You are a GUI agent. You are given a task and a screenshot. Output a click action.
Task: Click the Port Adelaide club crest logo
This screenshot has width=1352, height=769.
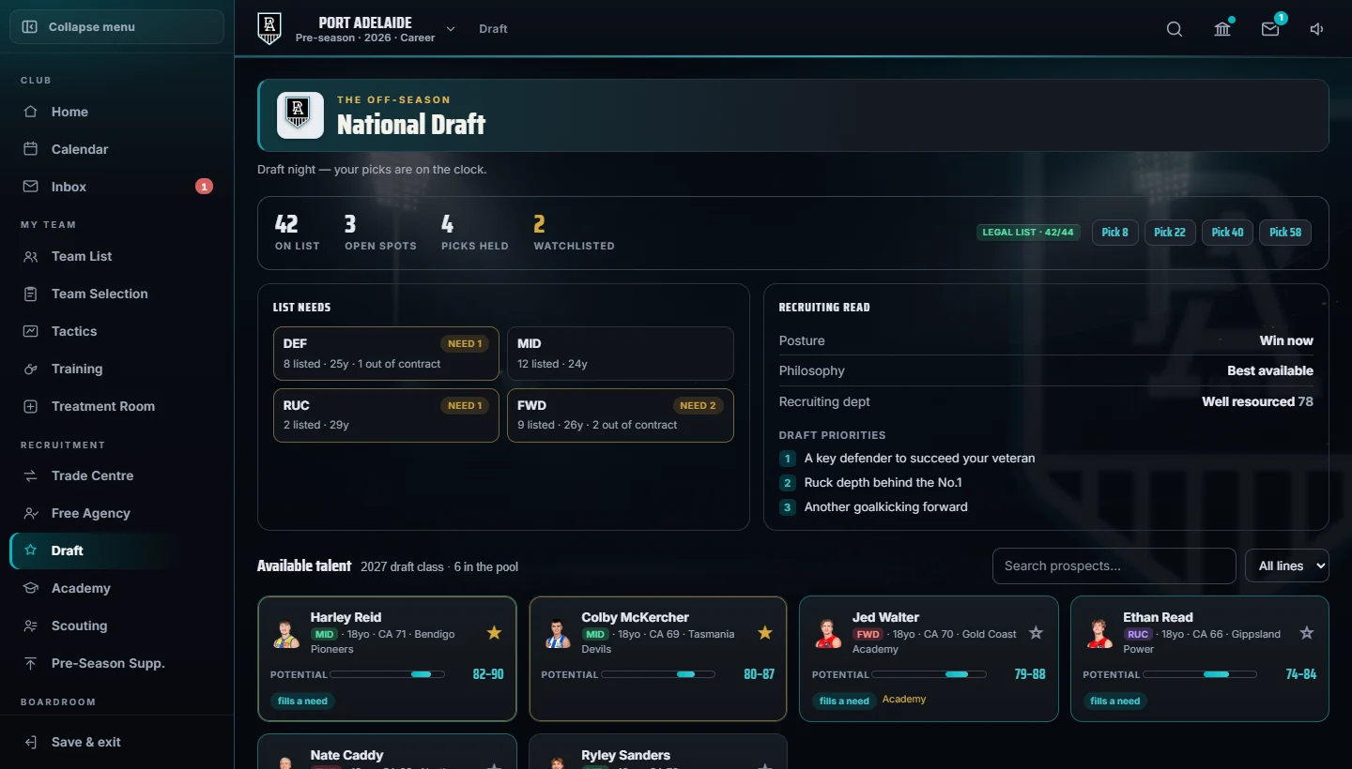(269, 28)
